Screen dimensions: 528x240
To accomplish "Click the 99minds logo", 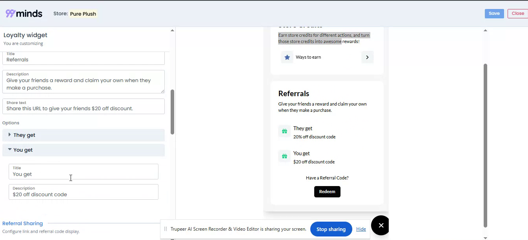I will click(x=24, y=14).
